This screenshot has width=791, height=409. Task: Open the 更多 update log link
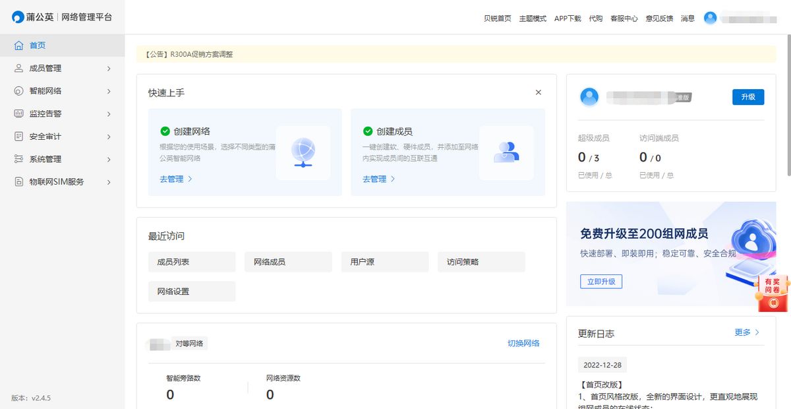747,332
